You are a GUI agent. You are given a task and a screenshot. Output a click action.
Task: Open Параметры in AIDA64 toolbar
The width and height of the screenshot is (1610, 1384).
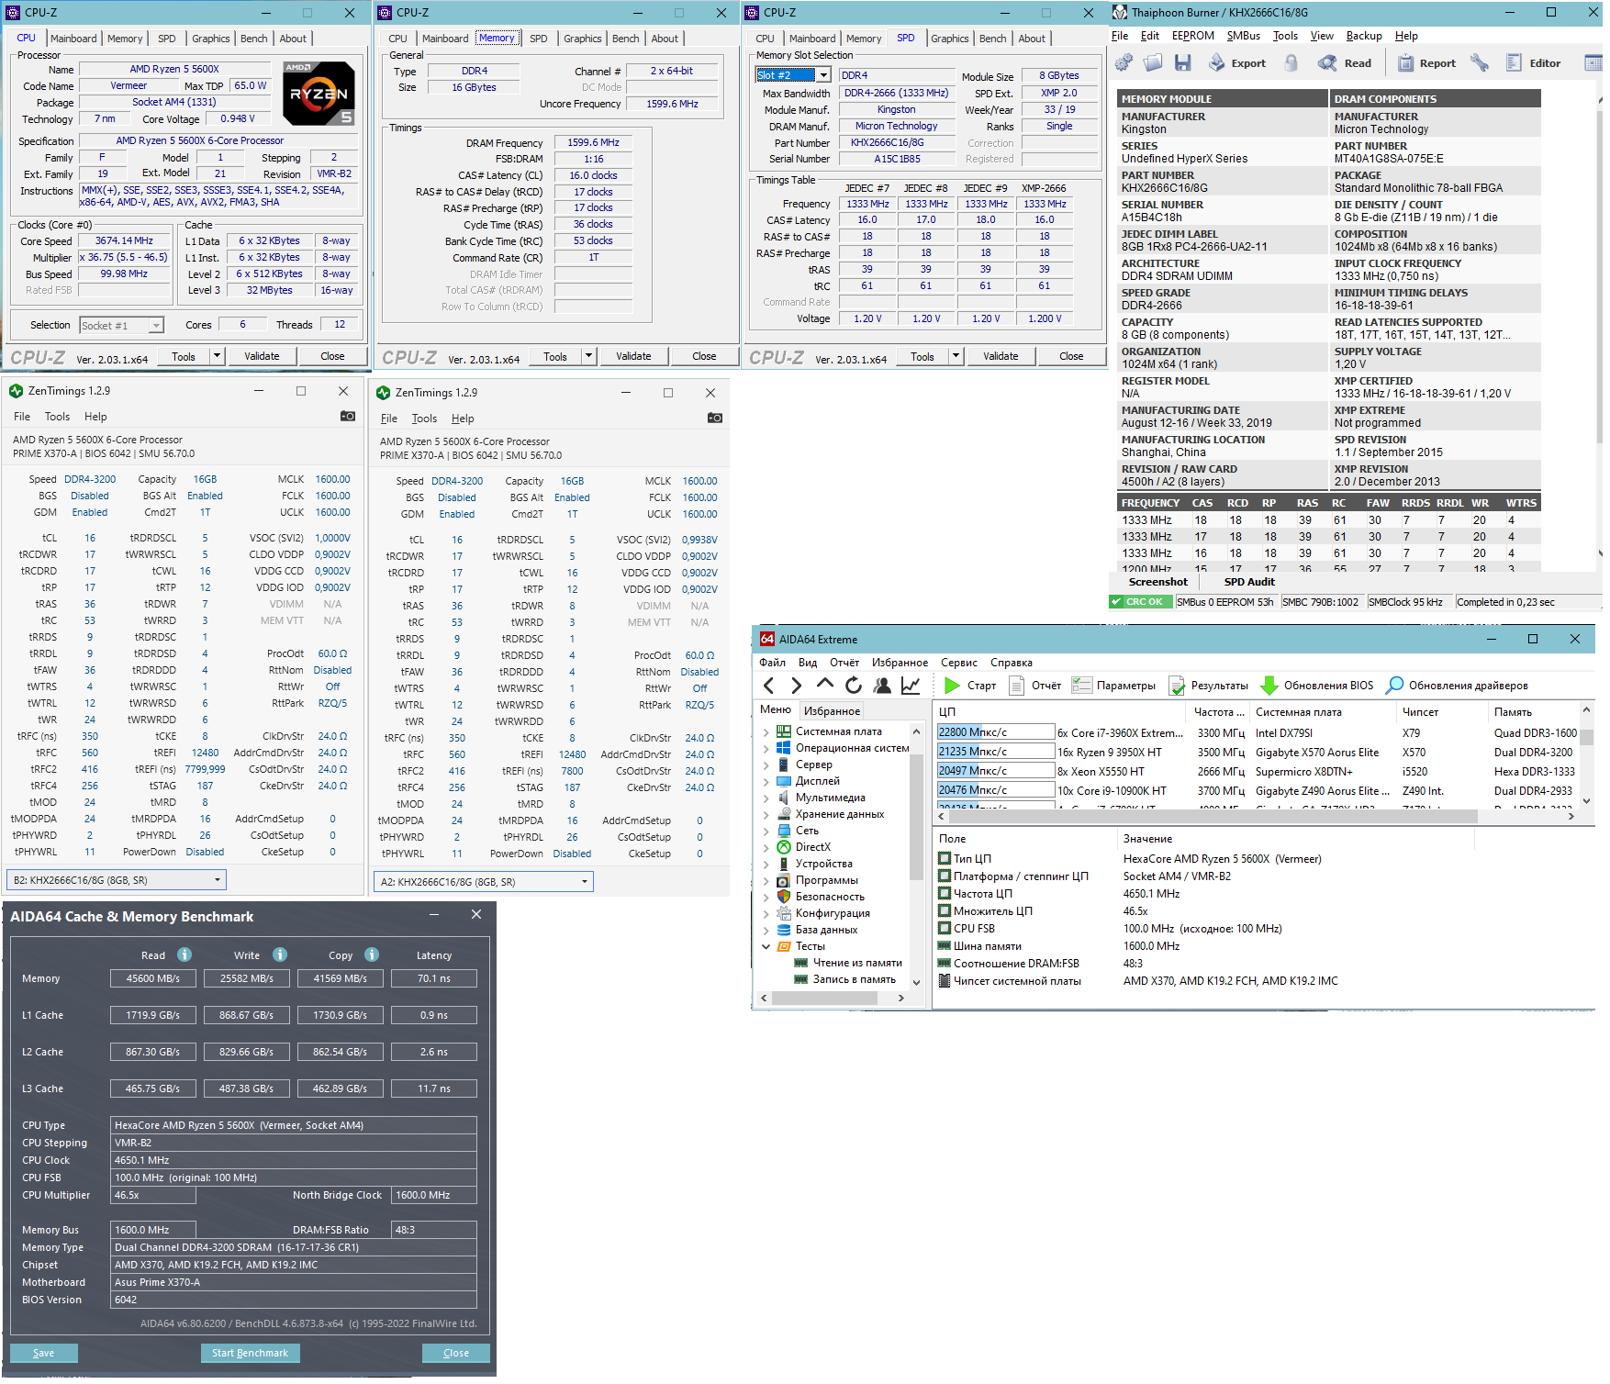(x=1113, y=686)
